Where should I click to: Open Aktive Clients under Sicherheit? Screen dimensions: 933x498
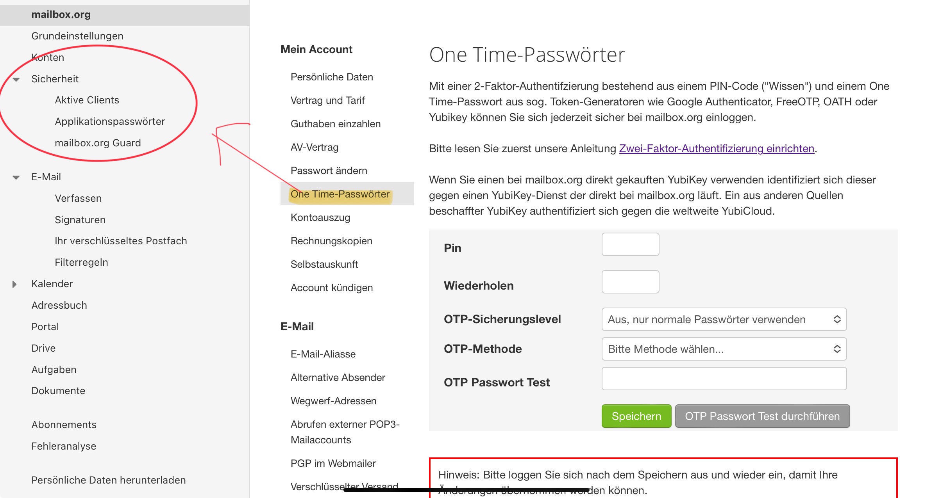click(x=87, y=100)
